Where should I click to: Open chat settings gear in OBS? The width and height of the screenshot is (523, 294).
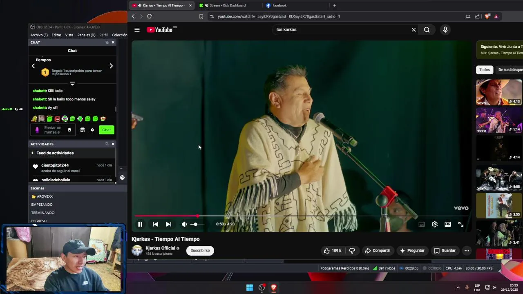pos(92,130)
